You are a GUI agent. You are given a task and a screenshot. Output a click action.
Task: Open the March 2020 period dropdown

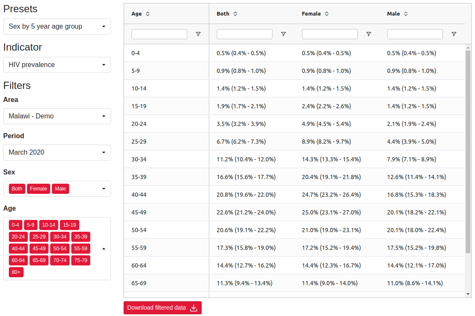click(57, 153)
